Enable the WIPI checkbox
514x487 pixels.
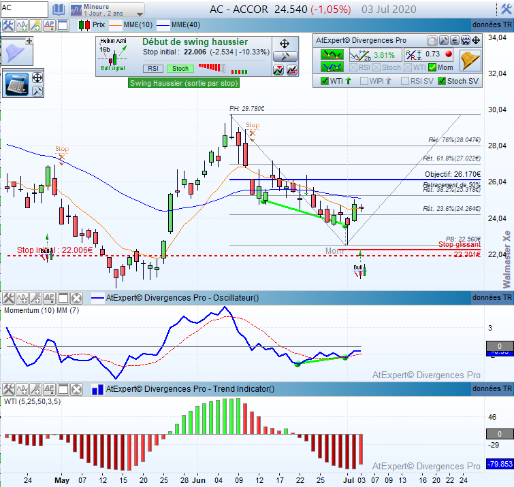[364, 81]
